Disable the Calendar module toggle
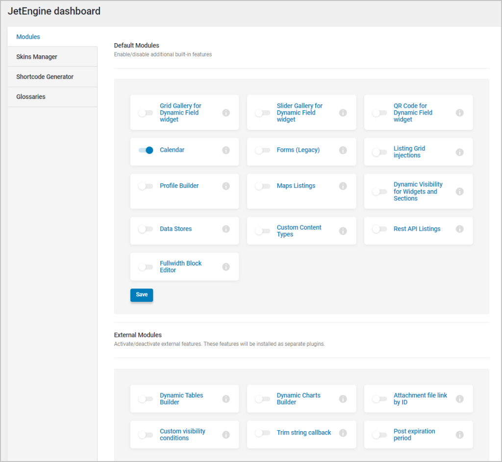 coord(146,150)
